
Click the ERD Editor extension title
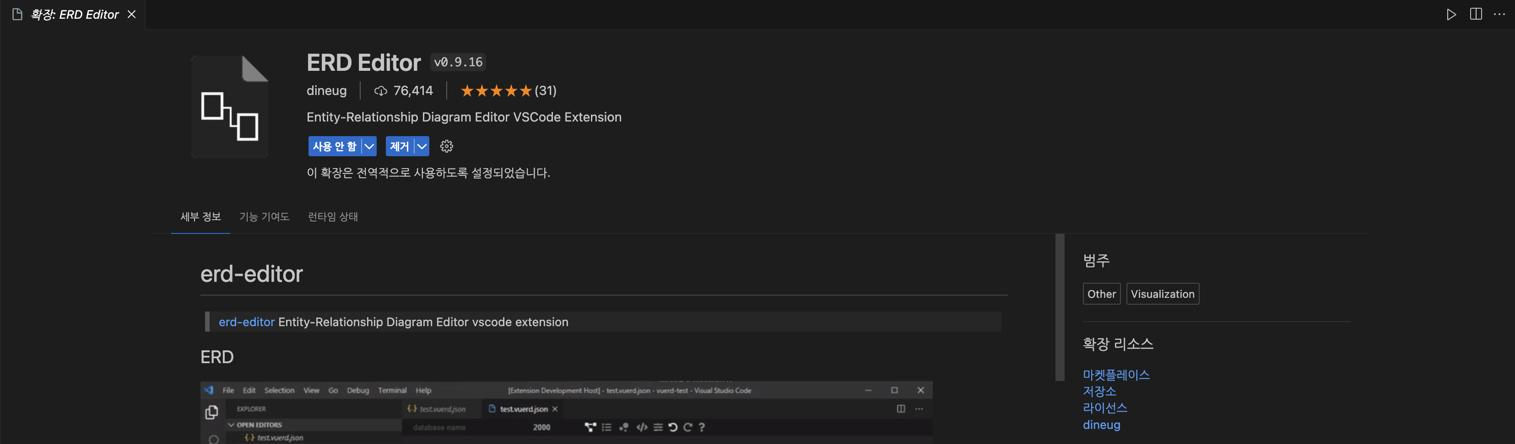363,62
